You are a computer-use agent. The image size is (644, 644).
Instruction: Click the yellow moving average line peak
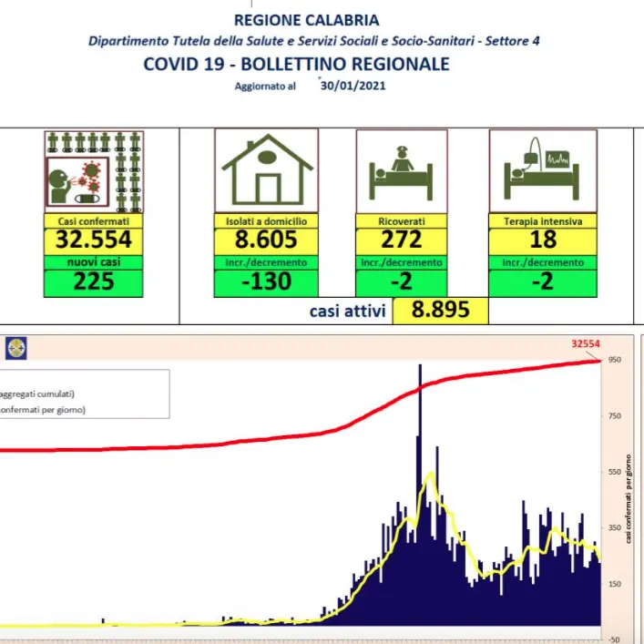coord(431,475)
